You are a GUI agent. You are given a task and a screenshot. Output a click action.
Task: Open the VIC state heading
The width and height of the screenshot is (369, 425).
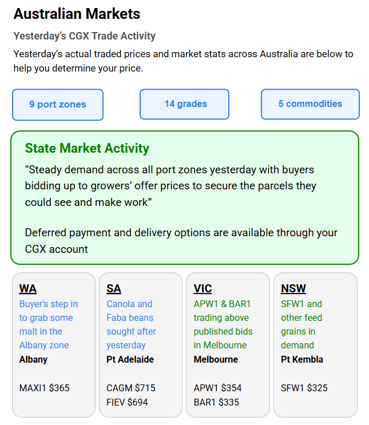tap(203, 289)
